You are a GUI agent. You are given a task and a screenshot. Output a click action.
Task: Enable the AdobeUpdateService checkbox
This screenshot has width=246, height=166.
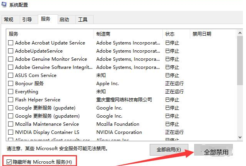pos(11,51)
